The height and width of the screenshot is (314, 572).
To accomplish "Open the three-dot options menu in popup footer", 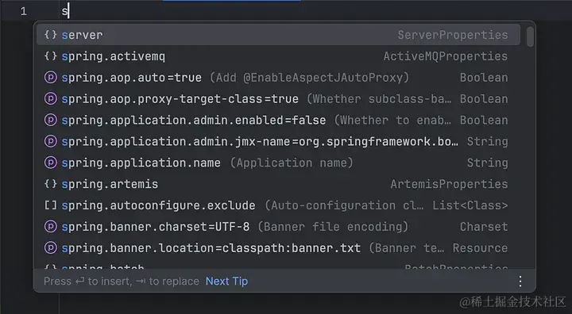I will tap(520, 281).
